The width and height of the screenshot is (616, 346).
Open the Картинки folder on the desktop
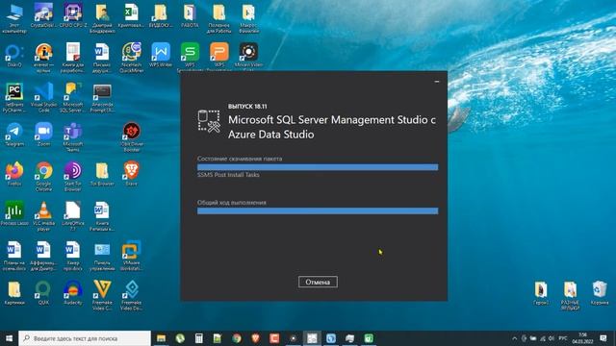[14, 293]
